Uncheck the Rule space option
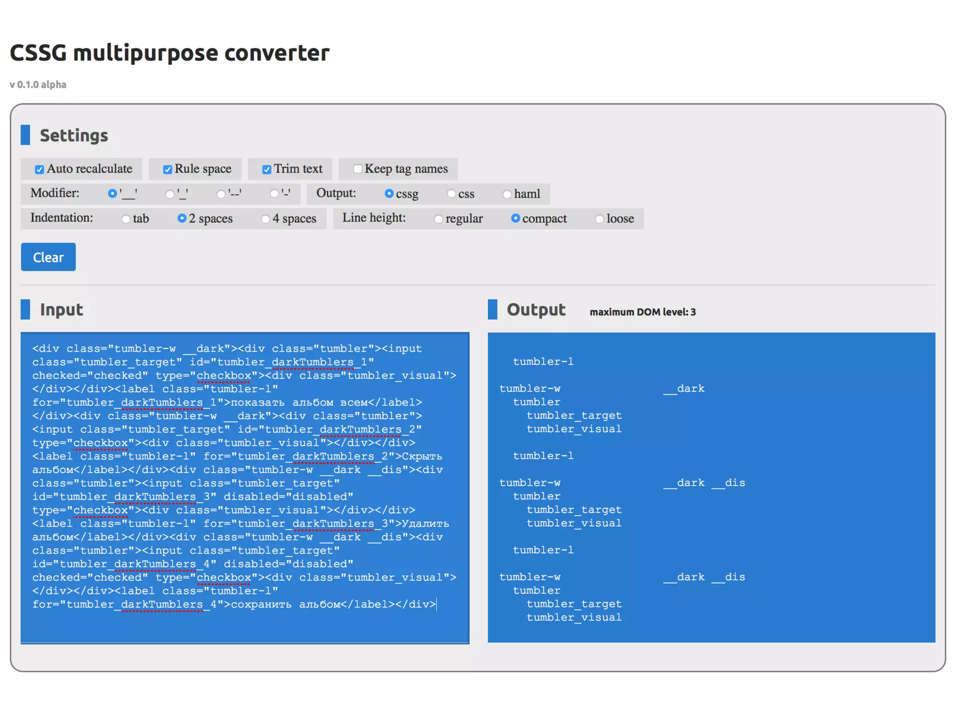The height and width of the screenshot is (718, 957). click(x=167, y=169)
